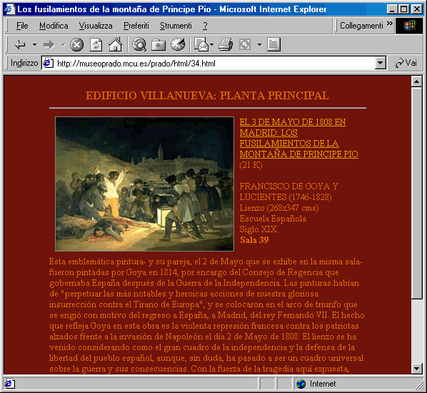Open the Search toolbar icon

[139, 44]
